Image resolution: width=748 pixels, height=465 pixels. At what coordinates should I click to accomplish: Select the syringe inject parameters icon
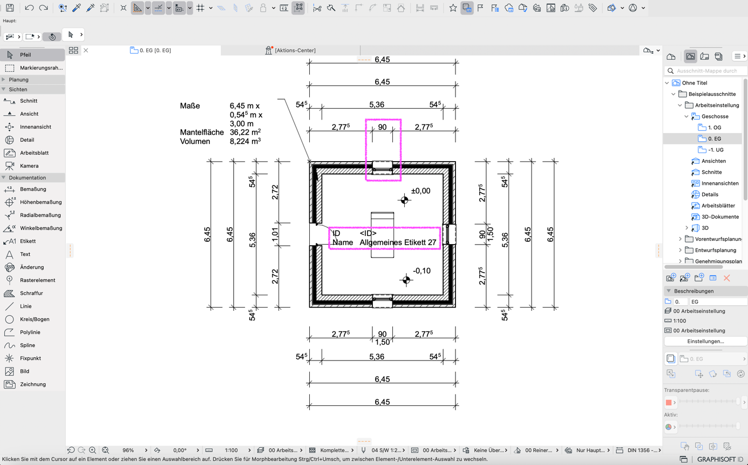tap(90, 8)
